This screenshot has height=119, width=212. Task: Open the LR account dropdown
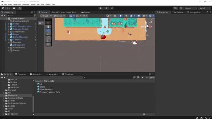6,8
